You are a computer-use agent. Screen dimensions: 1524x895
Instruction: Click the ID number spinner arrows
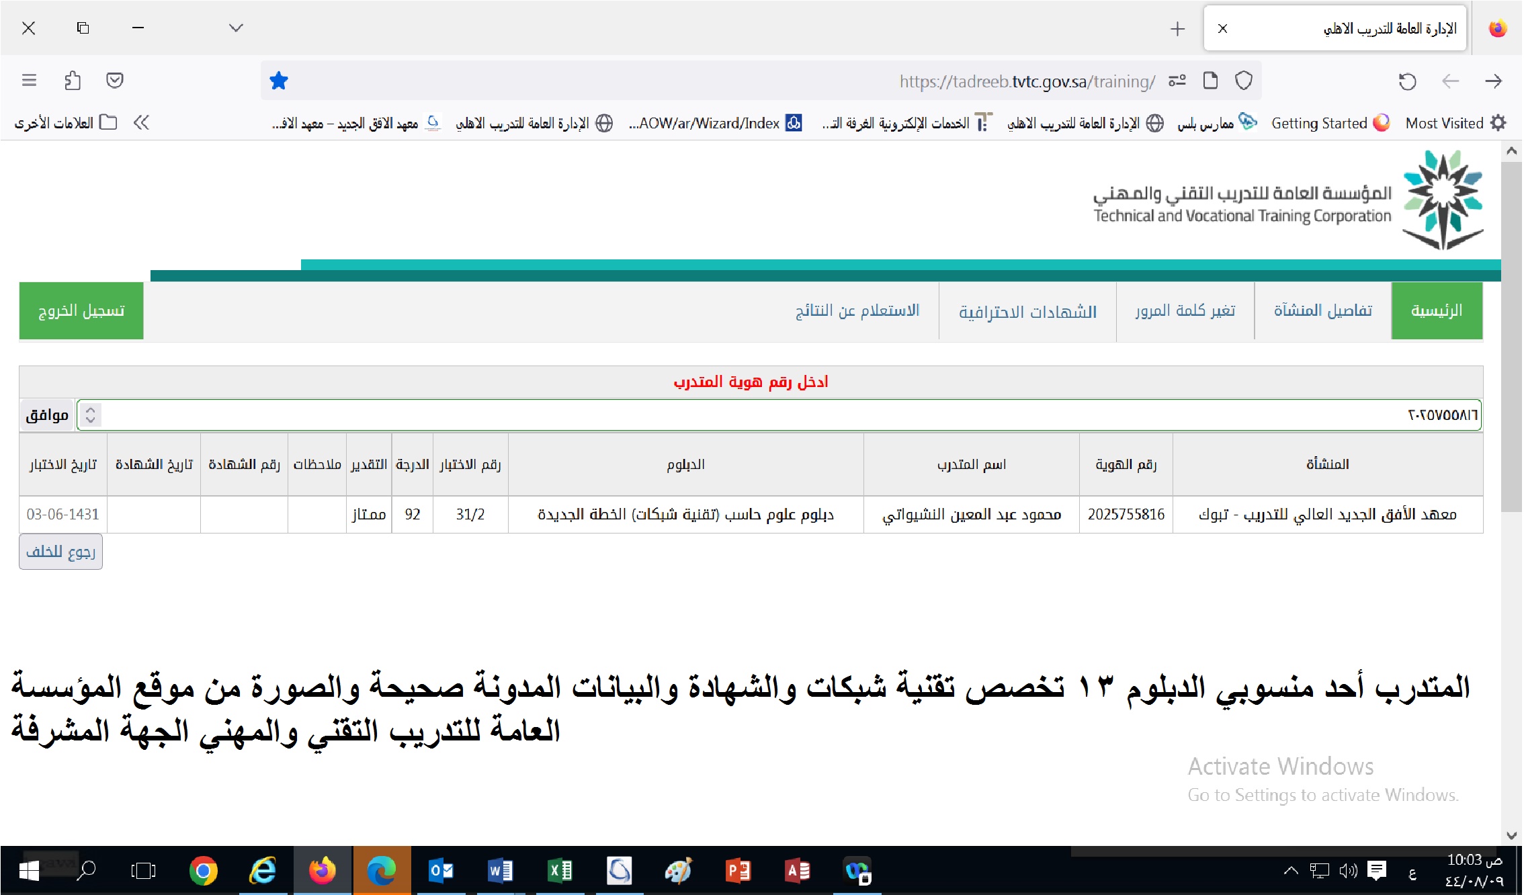click(91, 415)
